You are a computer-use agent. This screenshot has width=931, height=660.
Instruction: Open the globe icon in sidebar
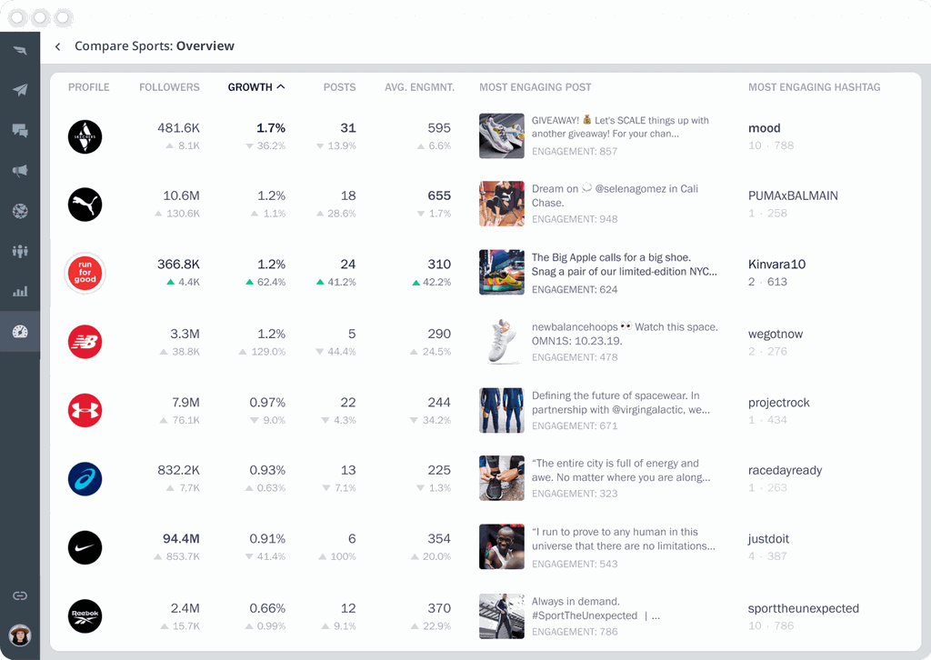tap(20, 211)
